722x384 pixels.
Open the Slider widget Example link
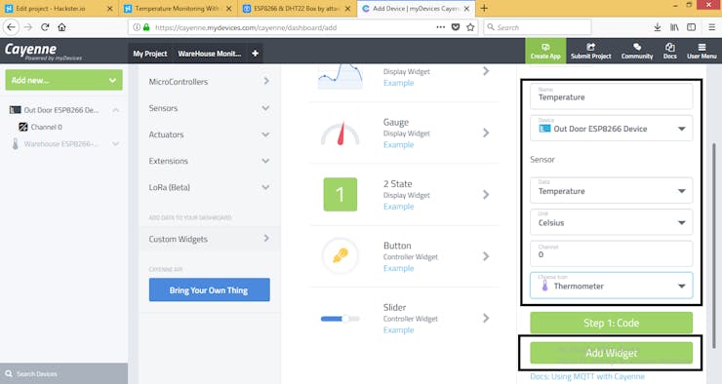pyautogui.click(x=399, y=329)
